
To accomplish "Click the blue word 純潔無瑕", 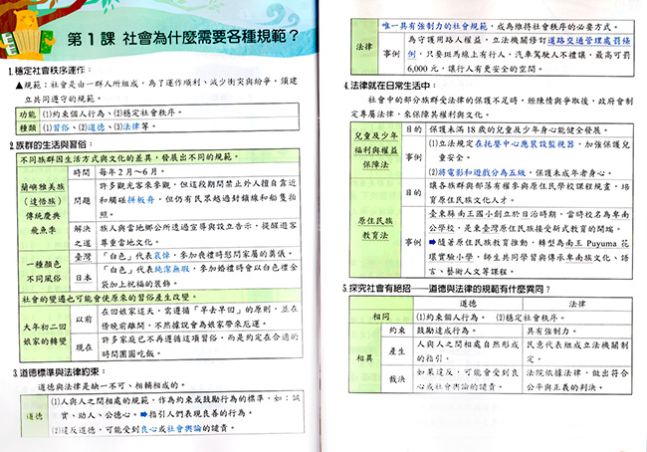I will (171, 269).
